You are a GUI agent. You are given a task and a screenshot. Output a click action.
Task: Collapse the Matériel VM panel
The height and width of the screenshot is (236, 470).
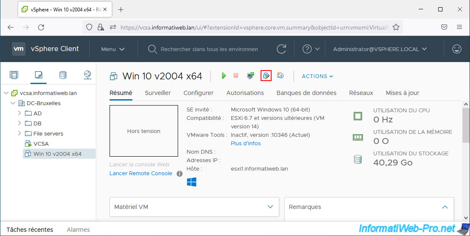click(270, 207)
